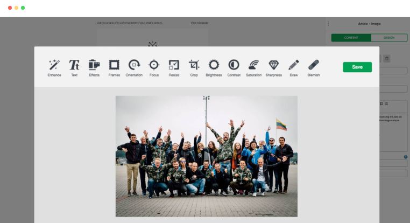The image size is (410, 223).
Task: Switch to the Content tab
Action: (351, 38)
